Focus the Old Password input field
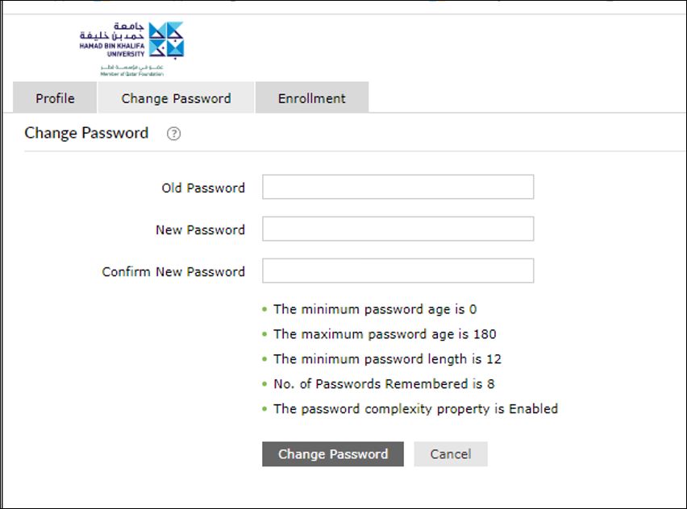The image size is (687, 509). pyautogui.click(x=398, y=187)
